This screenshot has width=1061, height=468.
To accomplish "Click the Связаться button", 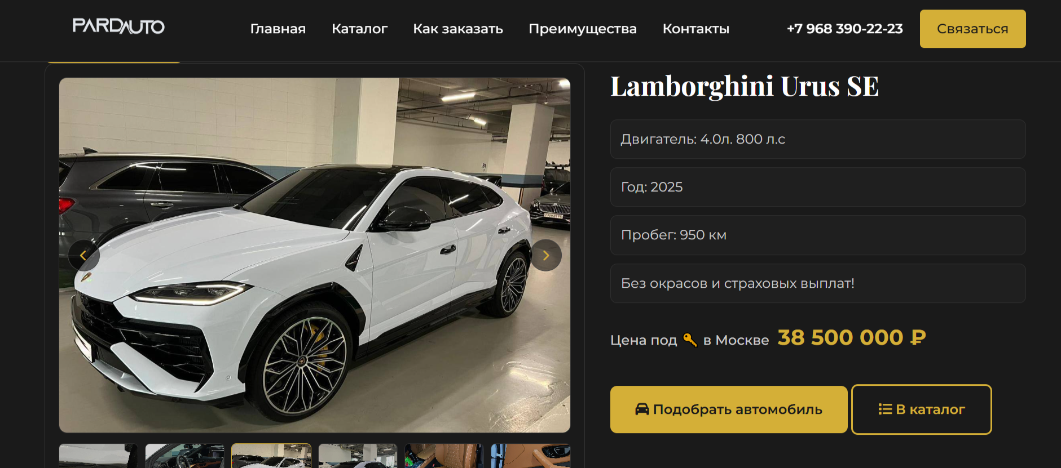I will pos(973,29).
